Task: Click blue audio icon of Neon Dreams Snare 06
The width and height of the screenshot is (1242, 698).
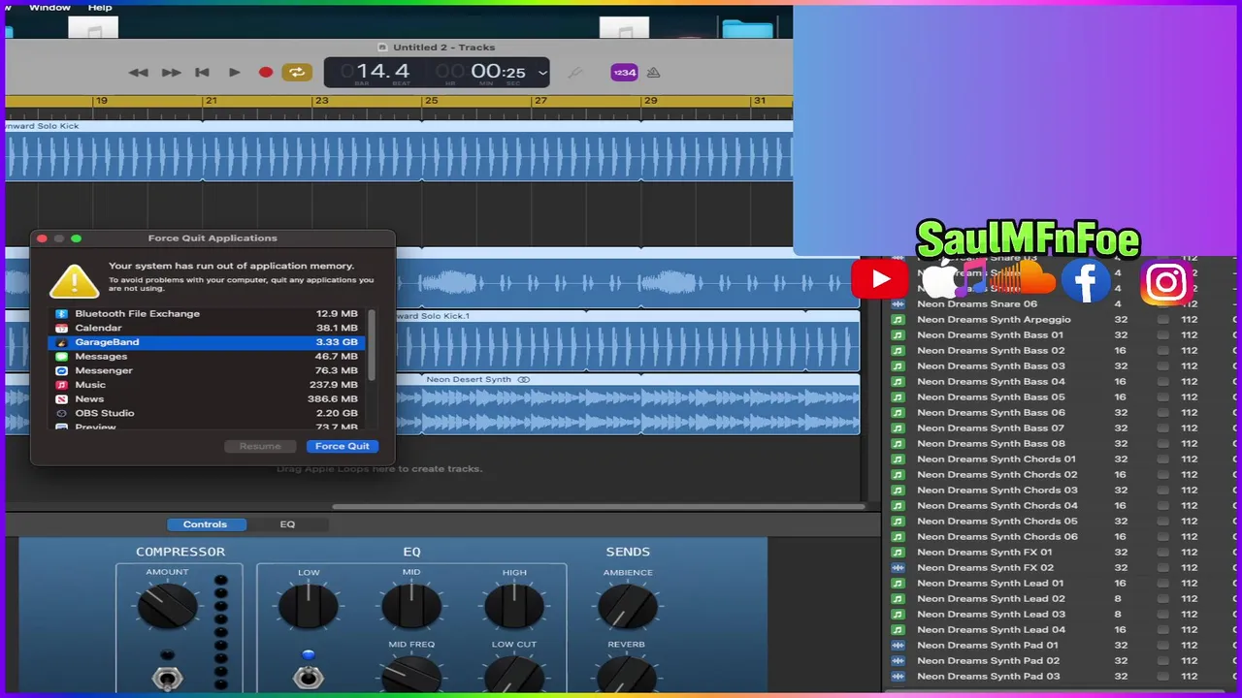Action: click(x=898, y=304)
